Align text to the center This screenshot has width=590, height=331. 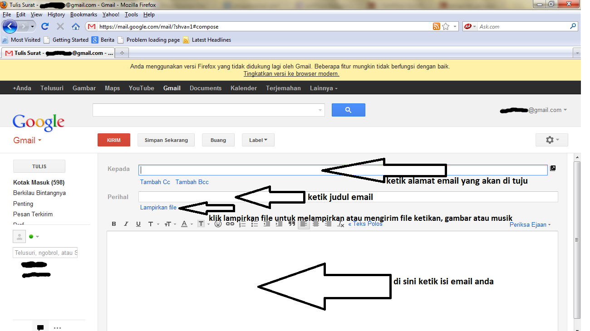[x=316, y=224]
